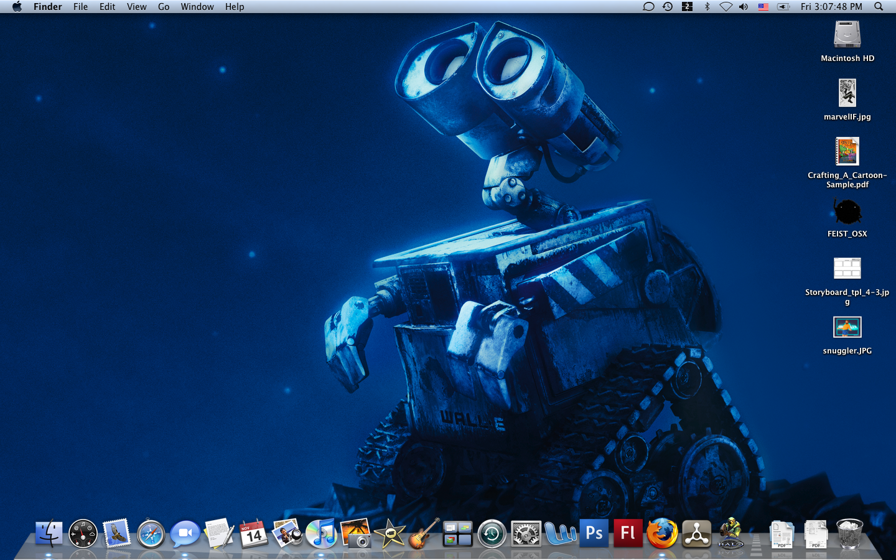This screenshot has width=896, height=560.
Task: Launch Halo game from the dock
Action: [x=730, y=533]
